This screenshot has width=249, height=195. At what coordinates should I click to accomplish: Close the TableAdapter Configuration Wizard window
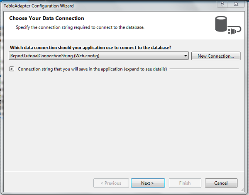[x=236, y=4]
